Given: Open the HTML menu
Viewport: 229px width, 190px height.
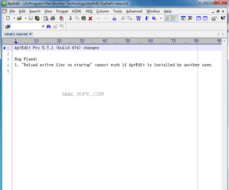Looking at the screenshot, I should click(x=77, y=11).
